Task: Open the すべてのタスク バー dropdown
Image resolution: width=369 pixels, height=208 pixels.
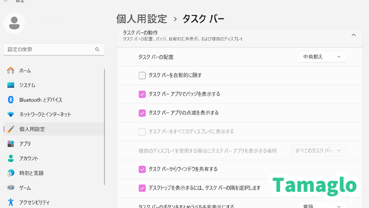Action: click(319, 151)
